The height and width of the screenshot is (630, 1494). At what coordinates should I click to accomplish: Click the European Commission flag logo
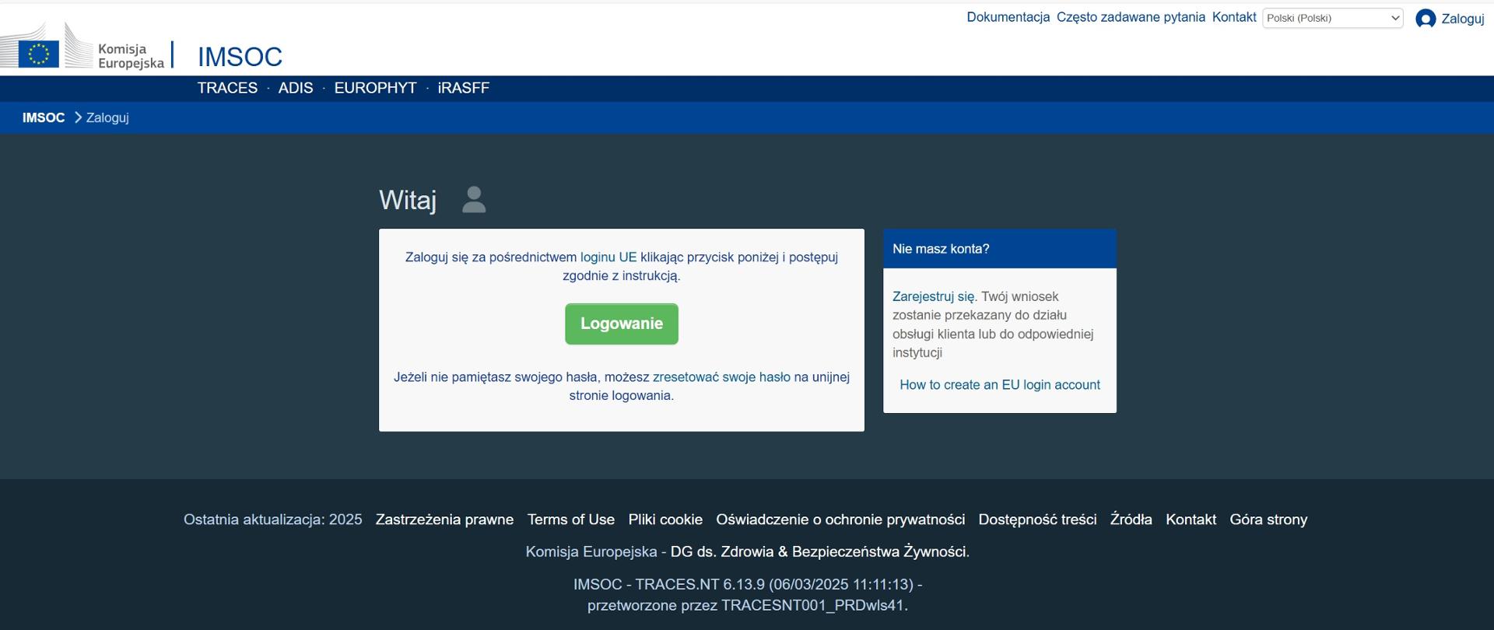coord(38,54)
